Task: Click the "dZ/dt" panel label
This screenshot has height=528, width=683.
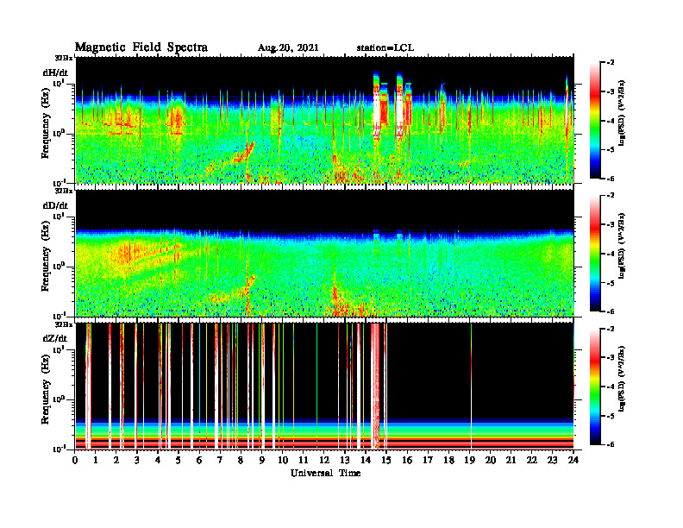Action: click(55, 338)
